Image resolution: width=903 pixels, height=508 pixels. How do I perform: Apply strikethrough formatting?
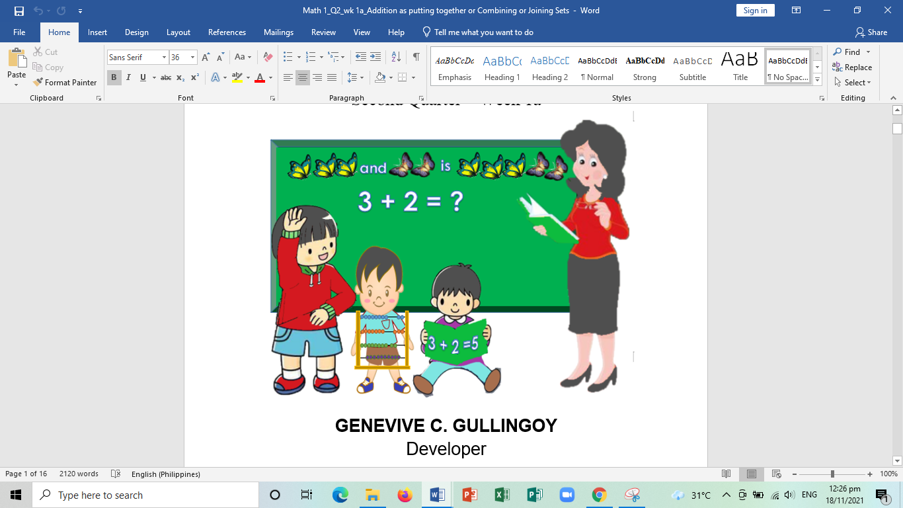tap(166, 77)
